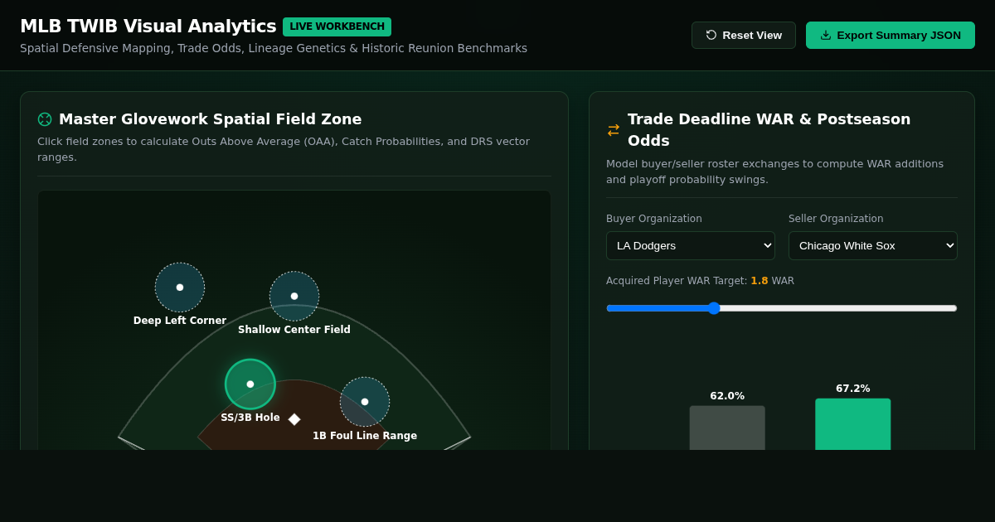Image resolution: width=995 pixels, height=522 pixels.
Task: Open the Buyer Organization dropdown
Action: [691, 245]
